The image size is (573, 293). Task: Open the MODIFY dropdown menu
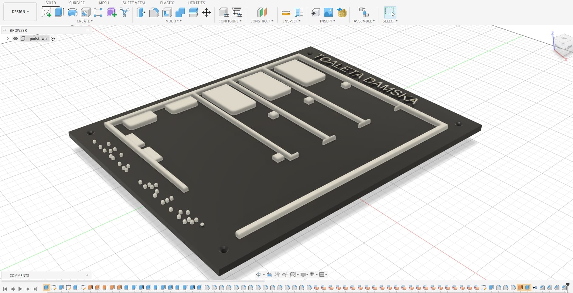(173, 21)
